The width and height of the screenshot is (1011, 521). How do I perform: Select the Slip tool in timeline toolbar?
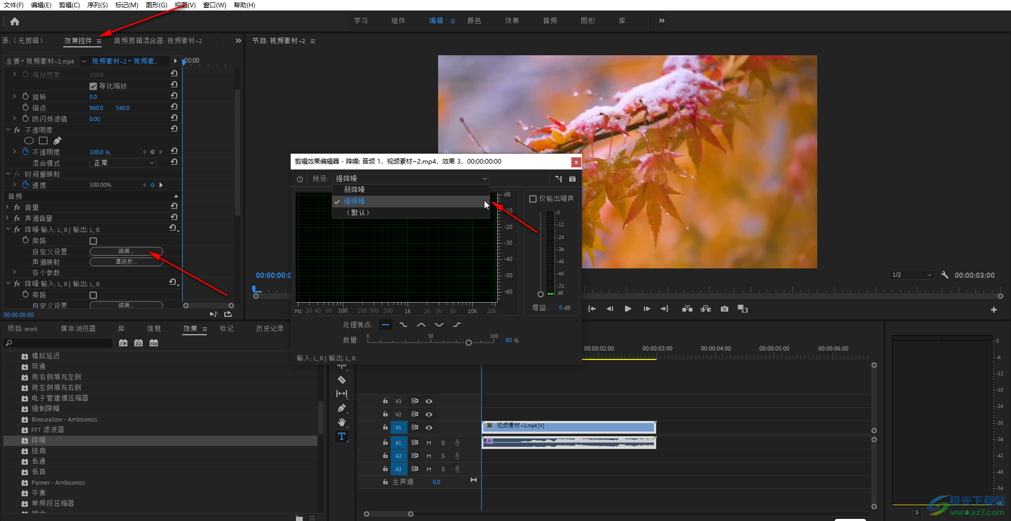(x=342, y=394)
